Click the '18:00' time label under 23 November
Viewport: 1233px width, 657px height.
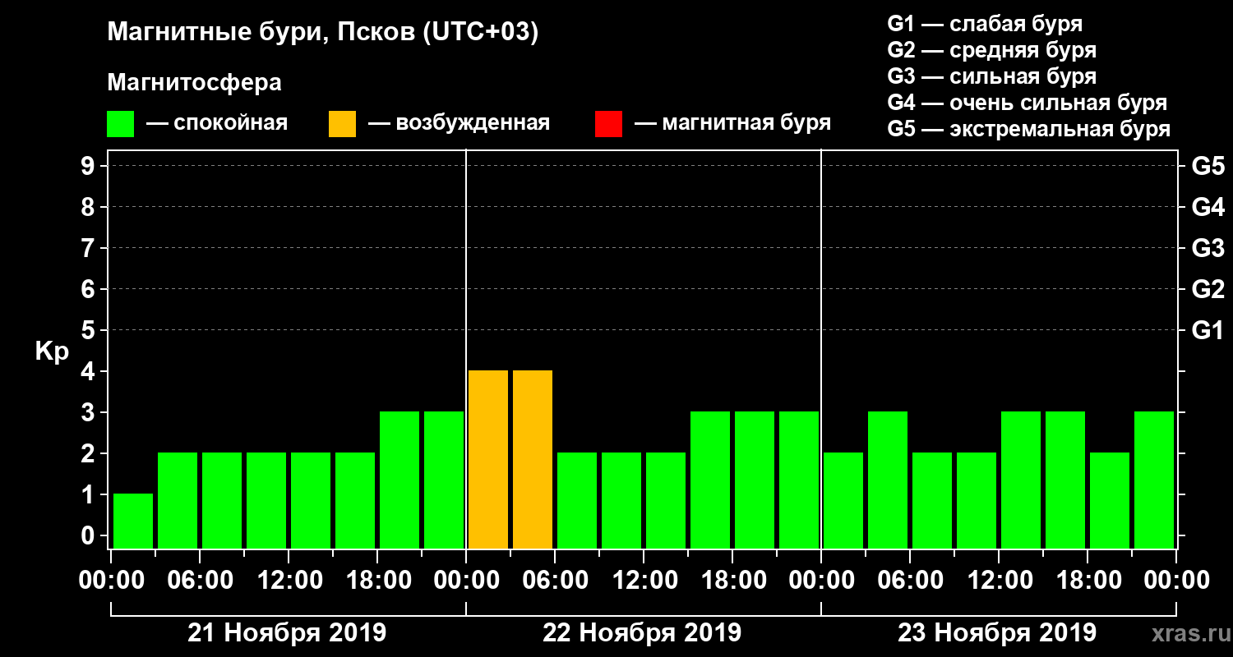click(x=1088, y=581)
